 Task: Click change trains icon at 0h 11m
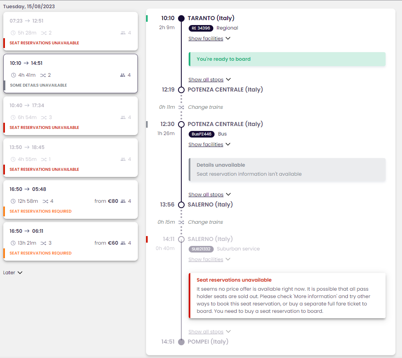pyautogui.click(x=181, y=107)
